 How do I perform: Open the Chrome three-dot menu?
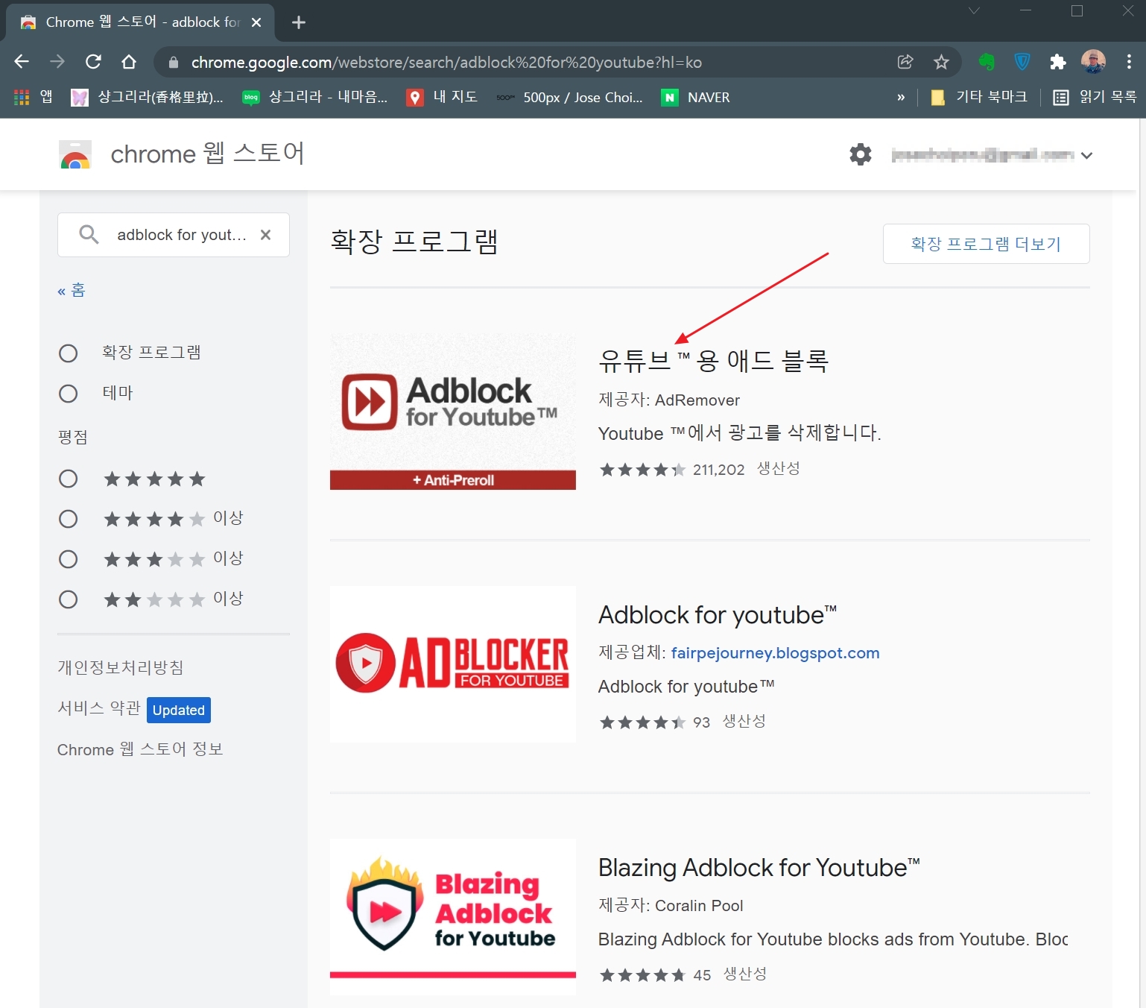point(1129,62)
